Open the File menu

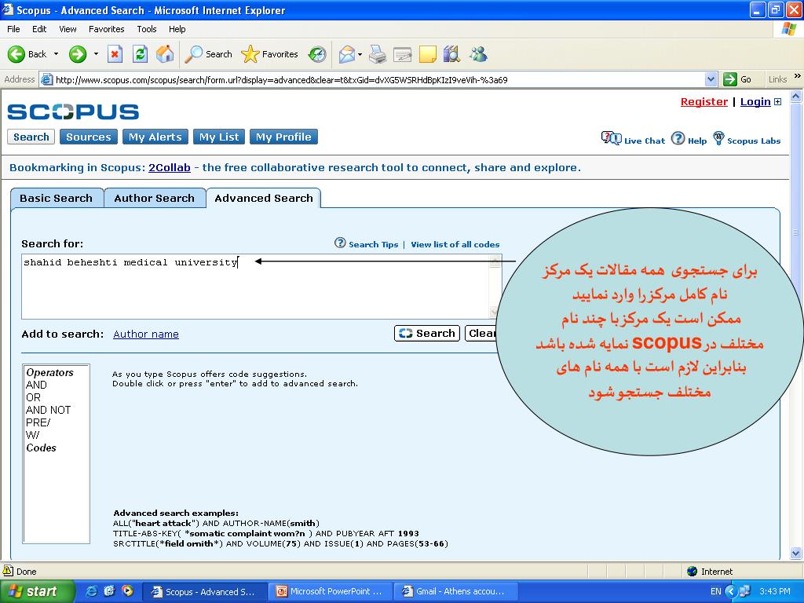coord(13,29)
